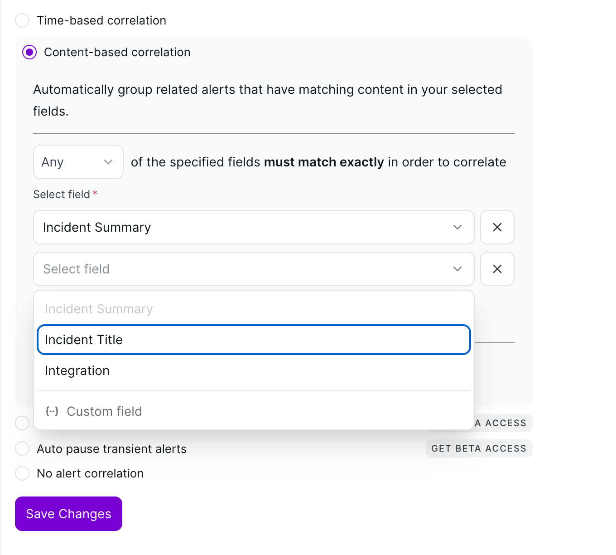
Task: Choose Incident Title from the field list
Action: coord(253,340)
